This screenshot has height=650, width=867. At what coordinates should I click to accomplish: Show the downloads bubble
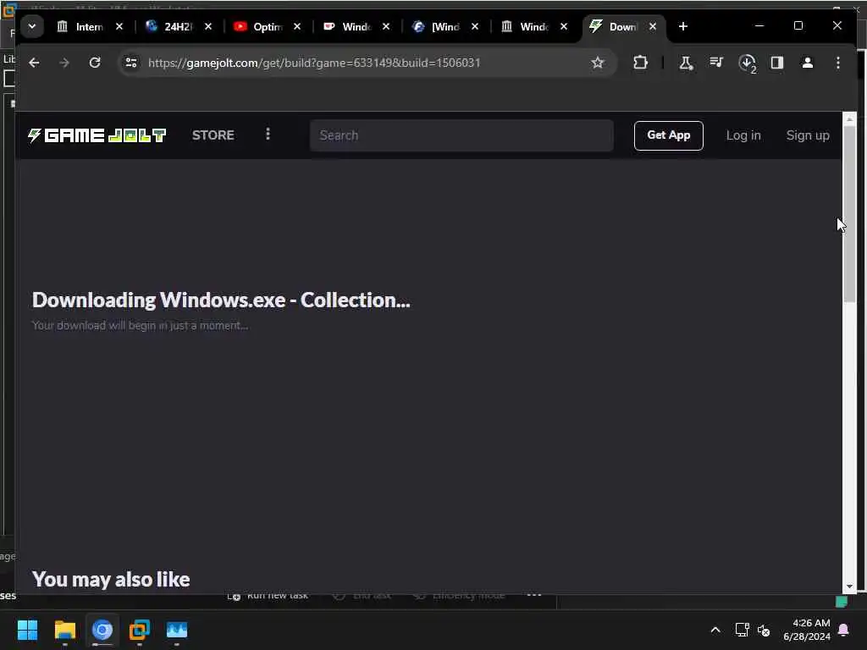click(x=747, y=63)
